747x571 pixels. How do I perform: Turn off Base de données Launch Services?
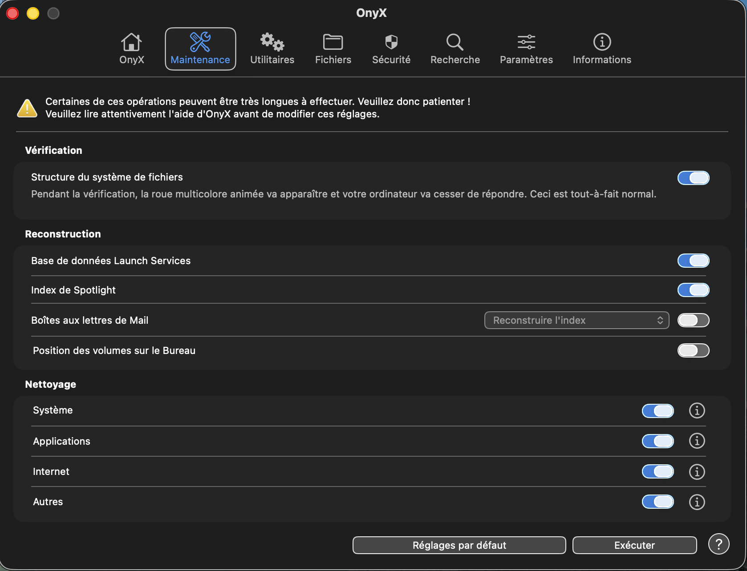[693, 261]
